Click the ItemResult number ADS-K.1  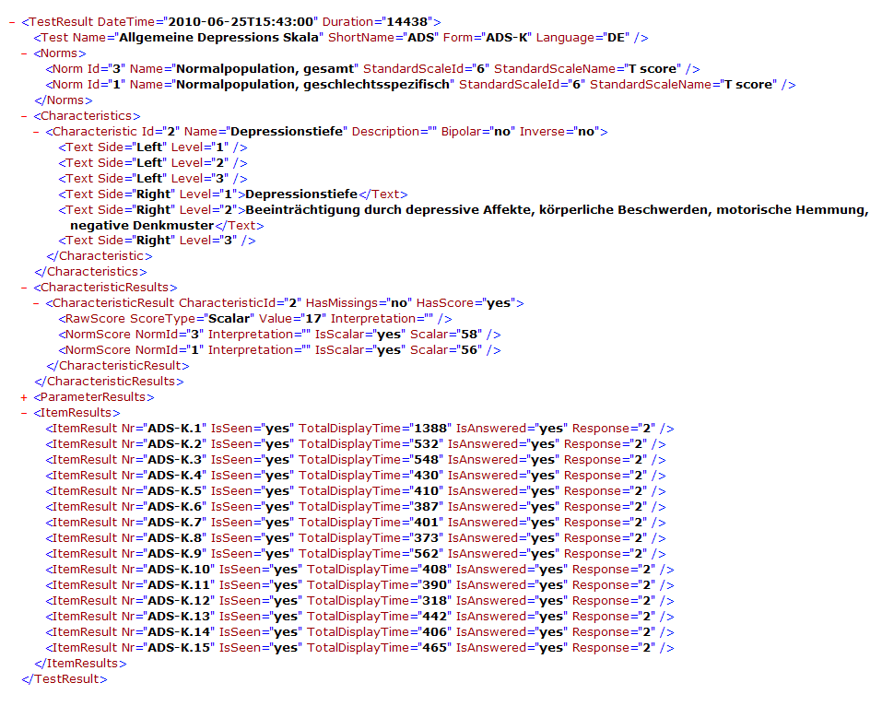(175, 429)
